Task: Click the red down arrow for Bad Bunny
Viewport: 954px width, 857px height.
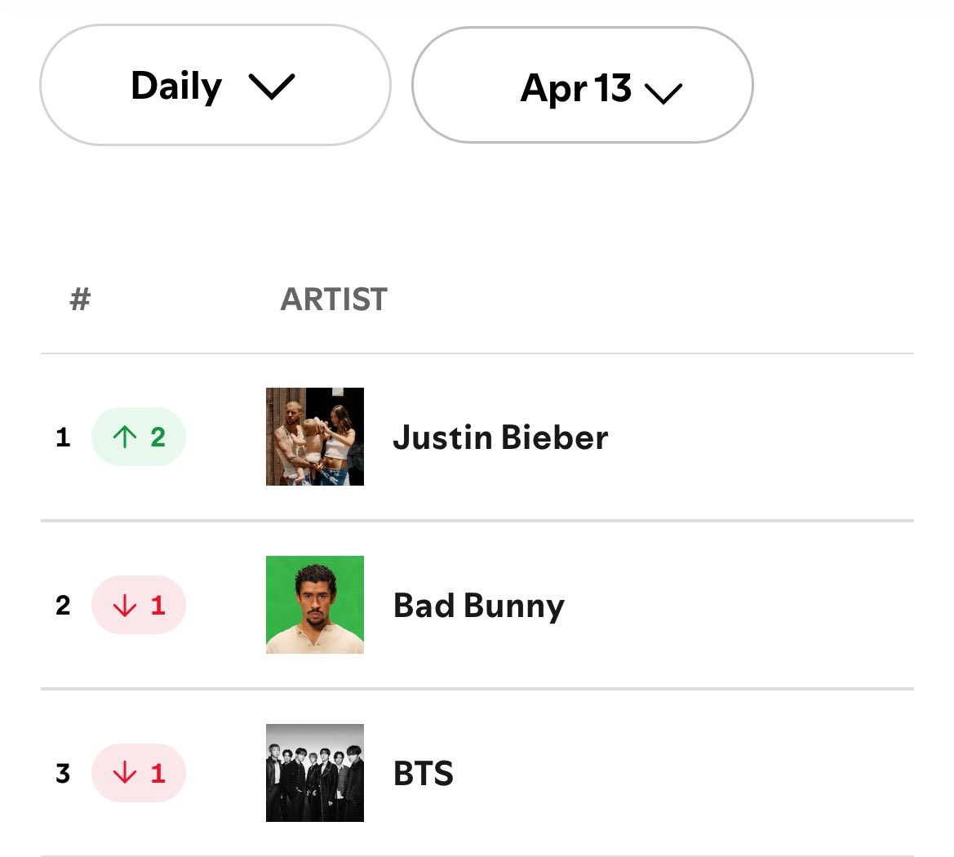Action: coord(124,605)
